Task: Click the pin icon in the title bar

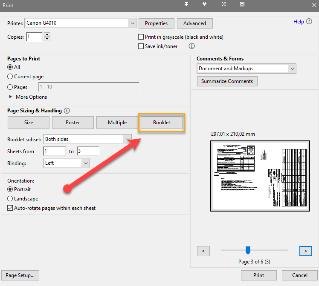Action: (204, 4)
